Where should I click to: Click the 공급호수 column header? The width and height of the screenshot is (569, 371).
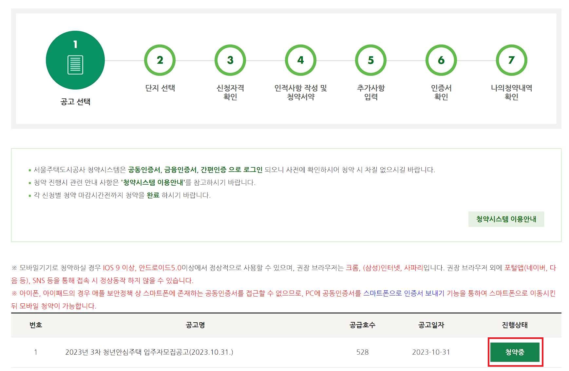point(362,325)
